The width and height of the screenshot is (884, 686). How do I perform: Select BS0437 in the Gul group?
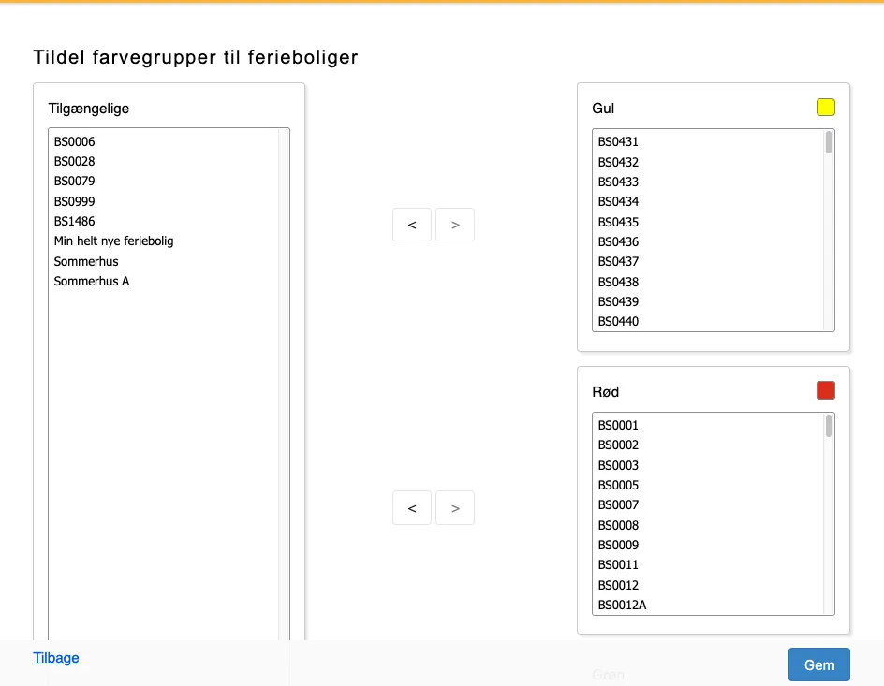pos(618,262)
